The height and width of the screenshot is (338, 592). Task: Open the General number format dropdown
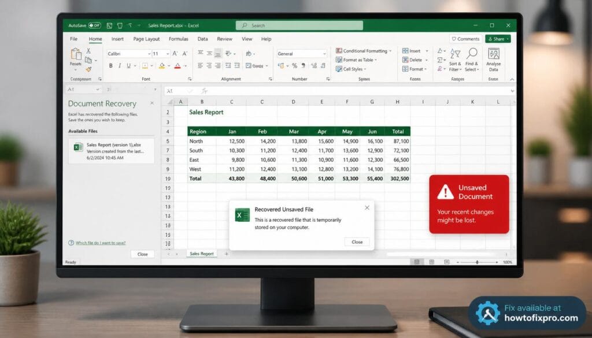pyautogui.click(x=324, y=54)
